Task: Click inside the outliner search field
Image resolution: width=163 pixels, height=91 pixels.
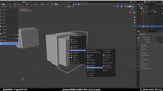Action: [x=151, y=4]
